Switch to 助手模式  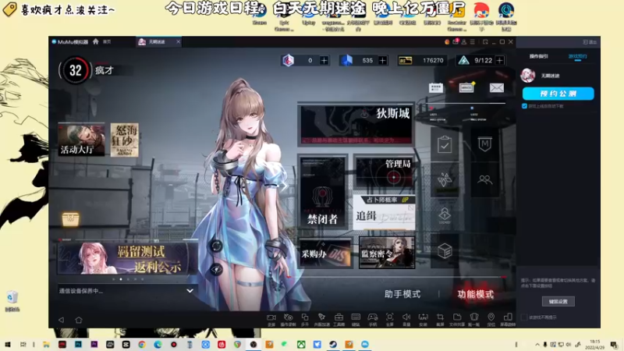pos(402,294)
